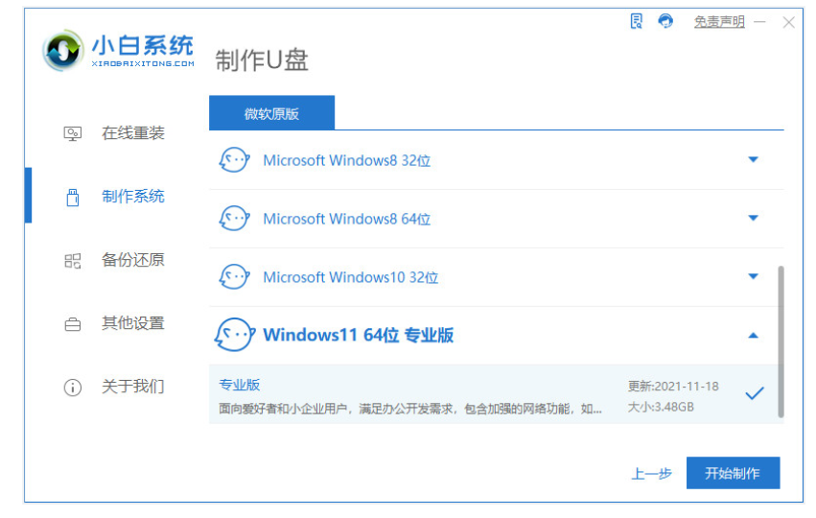
Task: Expand the Microsoft Windows8 64位 dropdown arrow
Action: coord(753,219)
